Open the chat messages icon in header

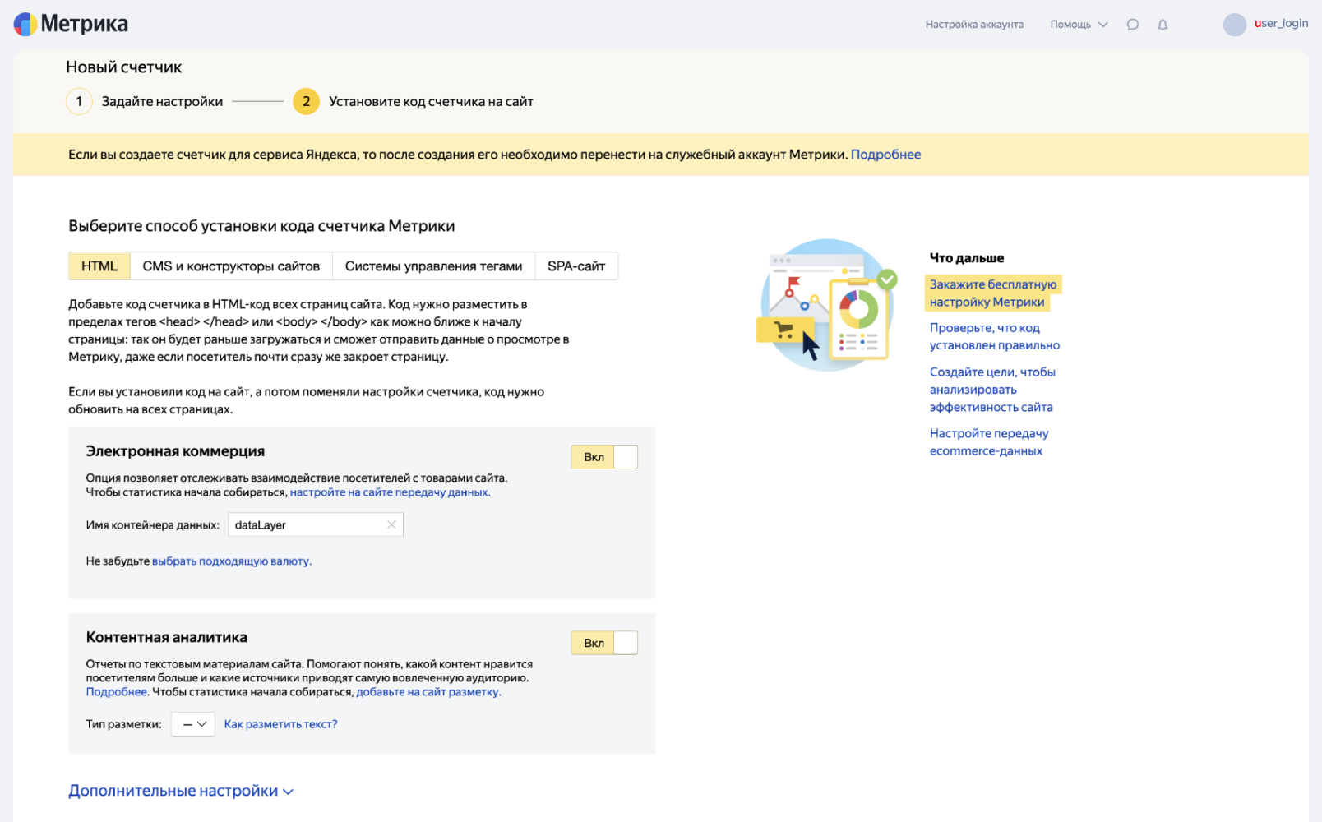(1133, 25)
